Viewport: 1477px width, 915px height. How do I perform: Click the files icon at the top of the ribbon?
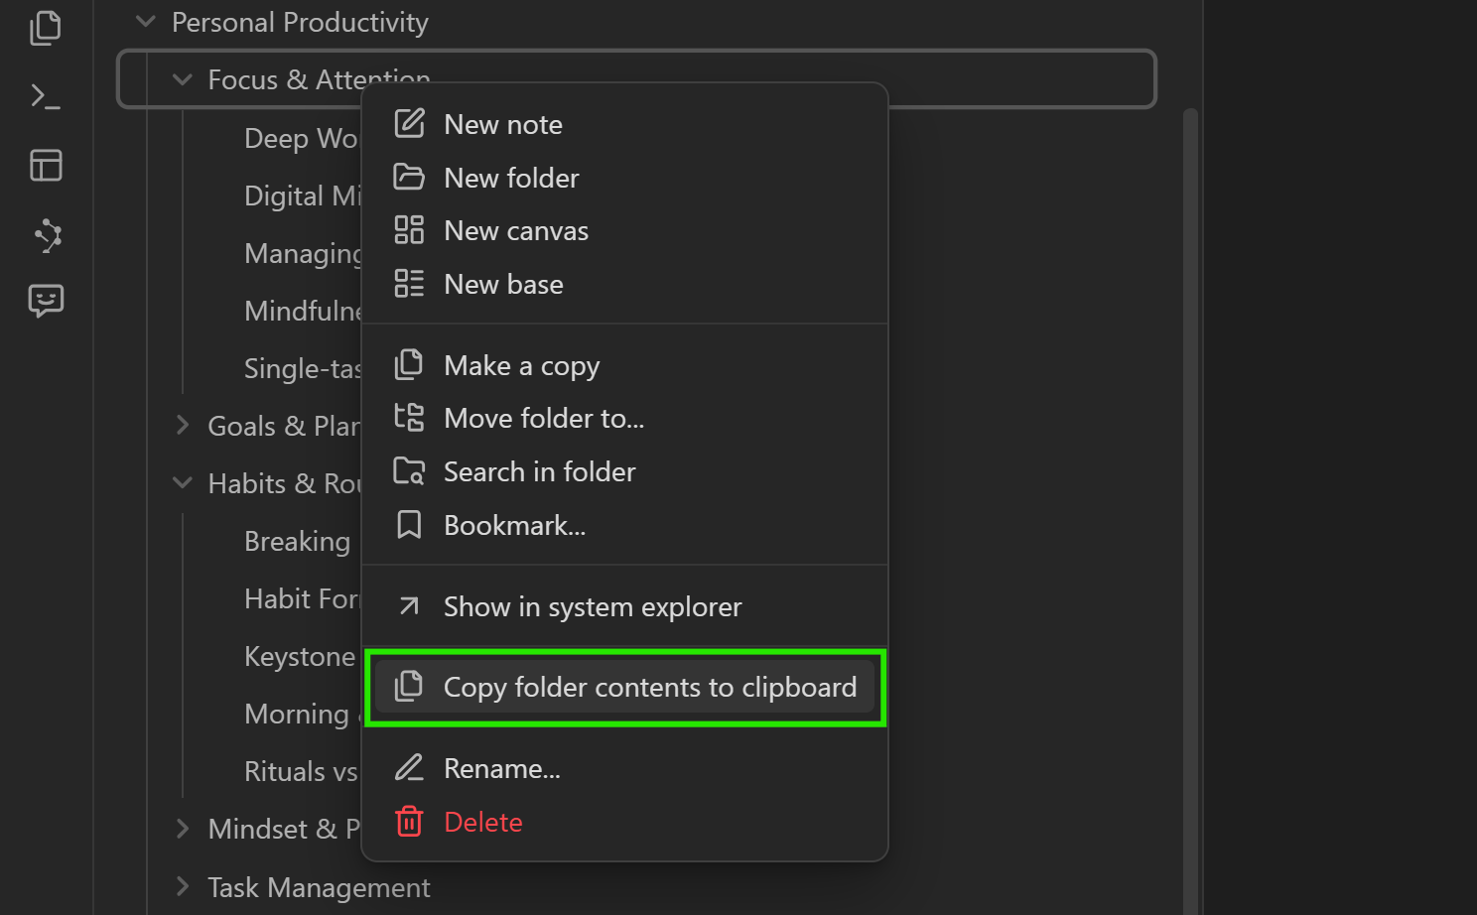click(x=46, y=28)
